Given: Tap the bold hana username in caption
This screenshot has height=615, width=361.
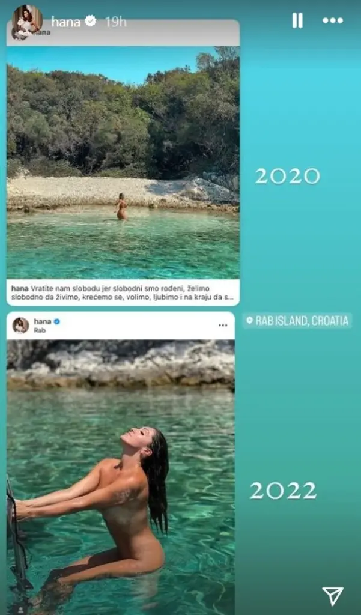Looking at the screenshot, I should click(20, 289).
